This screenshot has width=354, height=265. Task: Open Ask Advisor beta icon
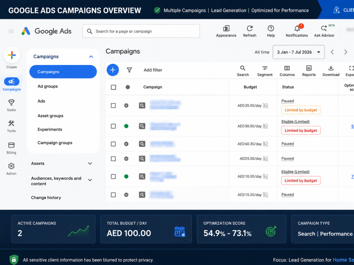click(324, 28)
